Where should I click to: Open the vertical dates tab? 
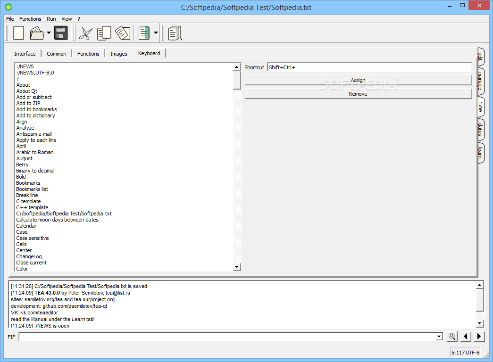click(x=480, y=129)
